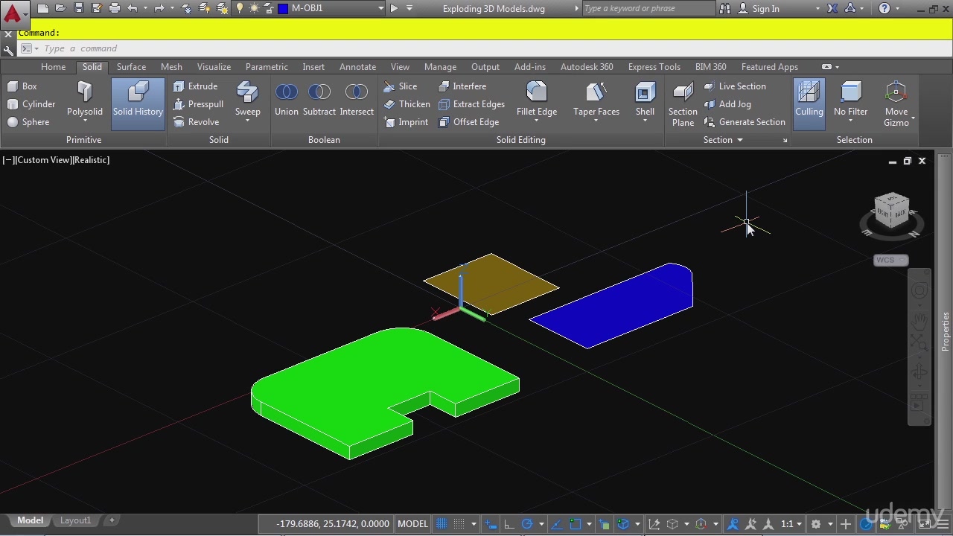Select the Cylinder primitive tool
The width and height of the screenshot is (953, 536).
[x=31, y=104]
